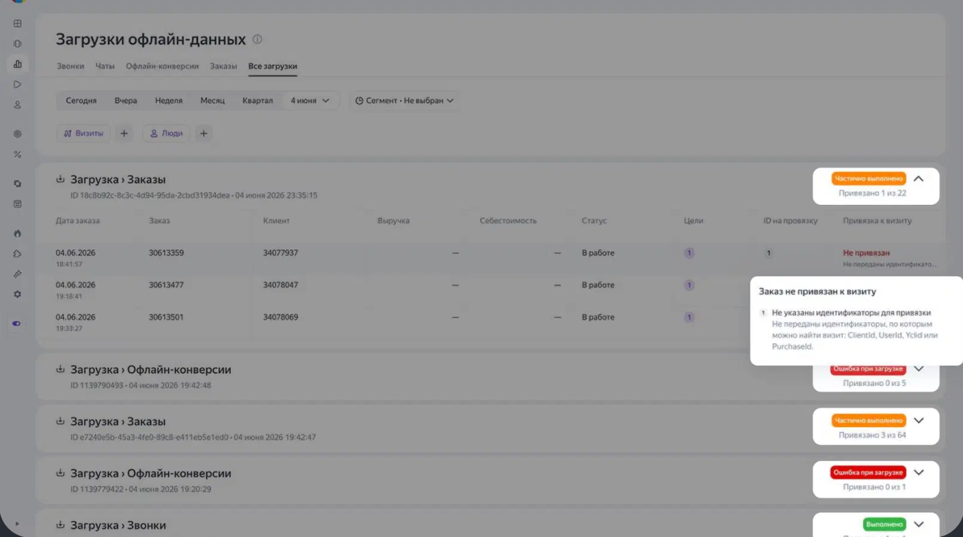Screen dimensions: 963x537
Task: Open the dashboard grid icon in sidebar
Action: coord(17,24)
